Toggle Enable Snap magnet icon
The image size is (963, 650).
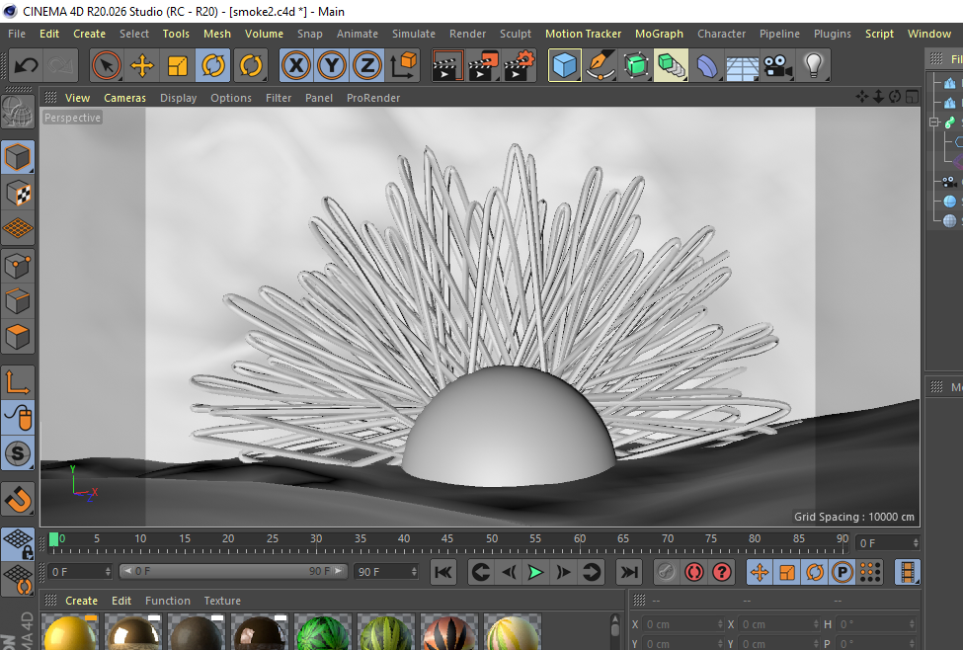pyautogui.click(x=18, y=499)
